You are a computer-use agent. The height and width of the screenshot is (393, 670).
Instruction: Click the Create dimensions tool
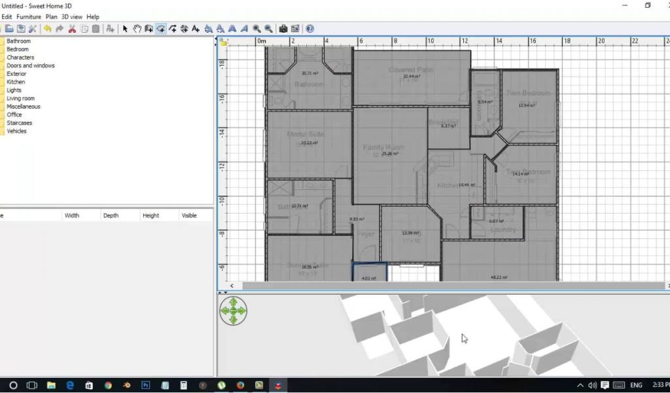(x=184, y=29)
